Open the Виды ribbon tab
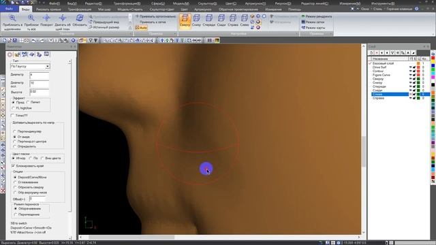436x245 pixels. coord(25,9)
